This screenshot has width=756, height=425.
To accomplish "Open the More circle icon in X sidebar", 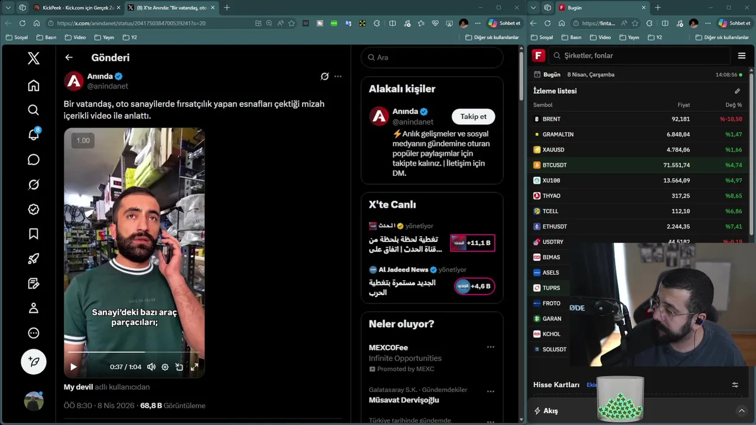I will click(34, 333).
